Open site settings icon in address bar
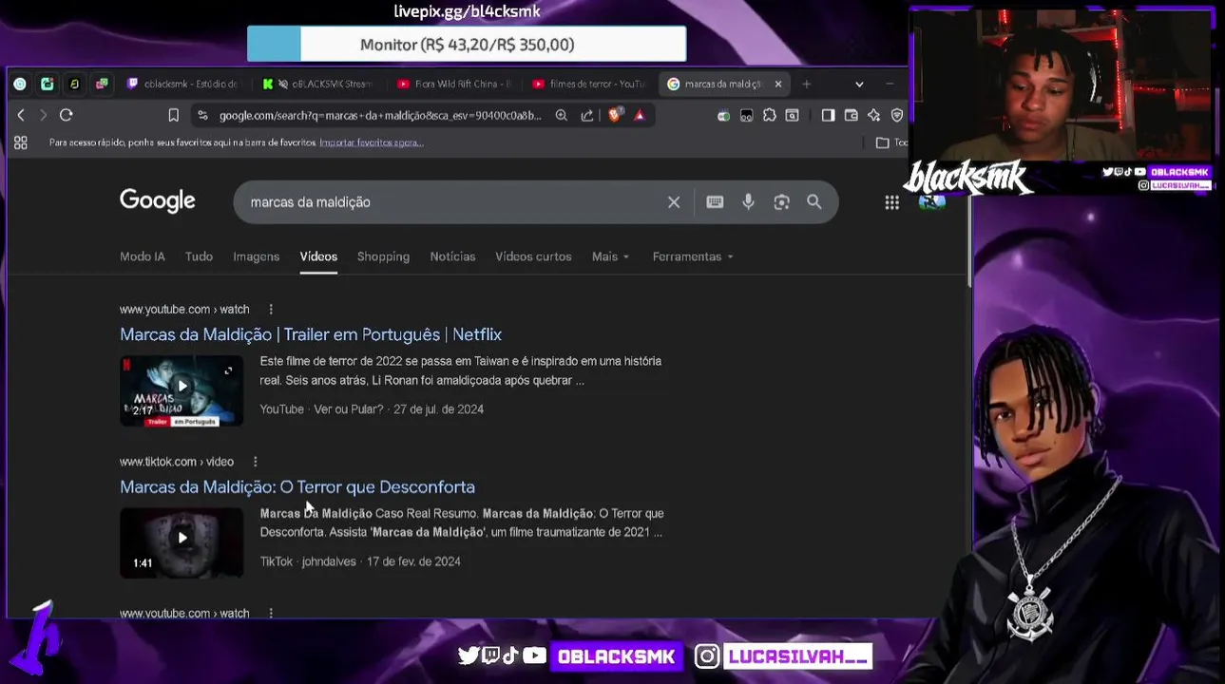1225x684 pixels. click(x=202, y=115)
